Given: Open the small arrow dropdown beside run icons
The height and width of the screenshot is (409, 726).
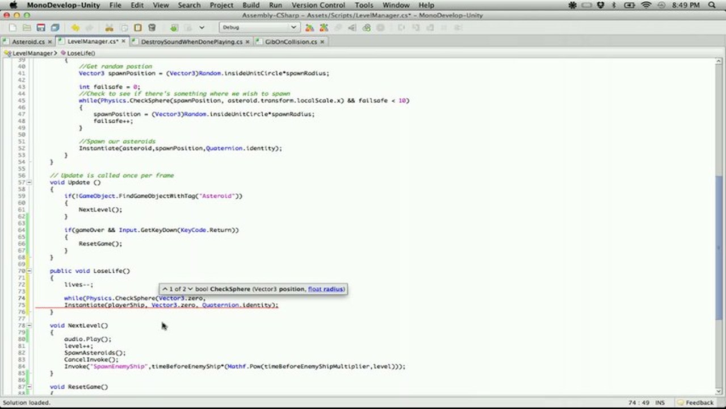Looking at the screenshot, I should pos(202,27).
